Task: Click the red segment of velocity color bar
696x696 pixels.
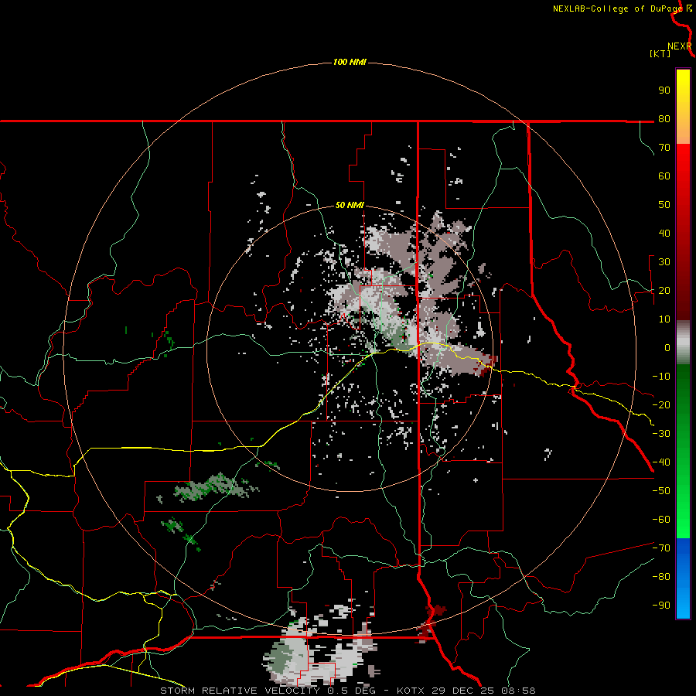Action: coord(683,232)
